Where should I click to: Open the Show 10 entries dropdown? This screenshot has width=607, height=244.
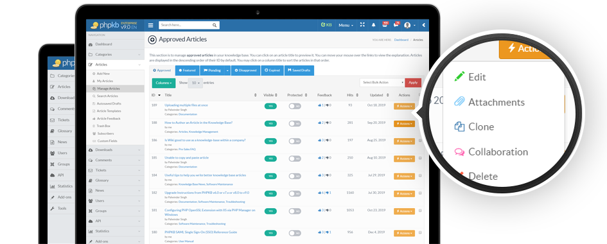pos(195,83)
